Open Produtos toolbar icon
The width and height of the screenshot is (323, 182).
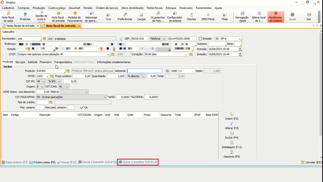tap(25, 17)
